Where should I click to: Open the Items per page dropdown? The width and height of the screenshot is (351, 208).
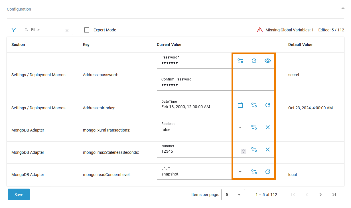(233, 195)
